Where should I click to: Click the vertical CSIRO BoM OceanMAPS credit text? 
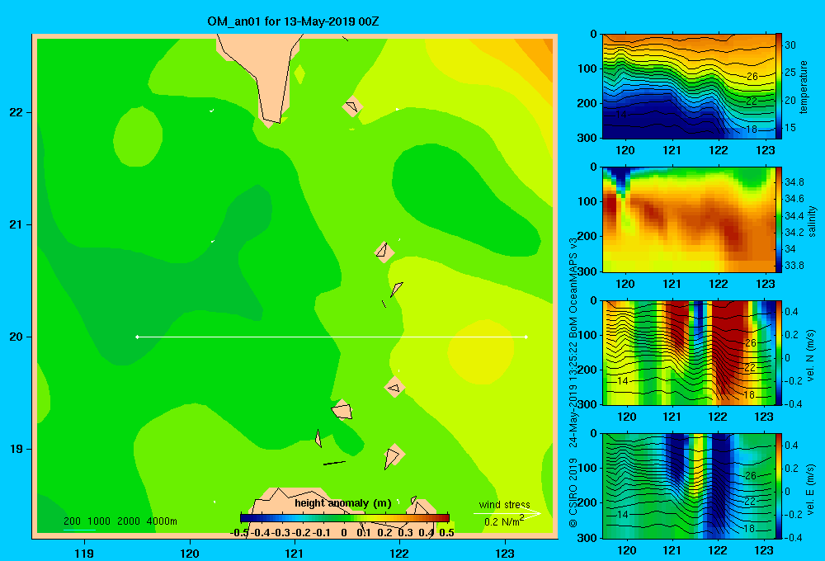pos(573,383)
